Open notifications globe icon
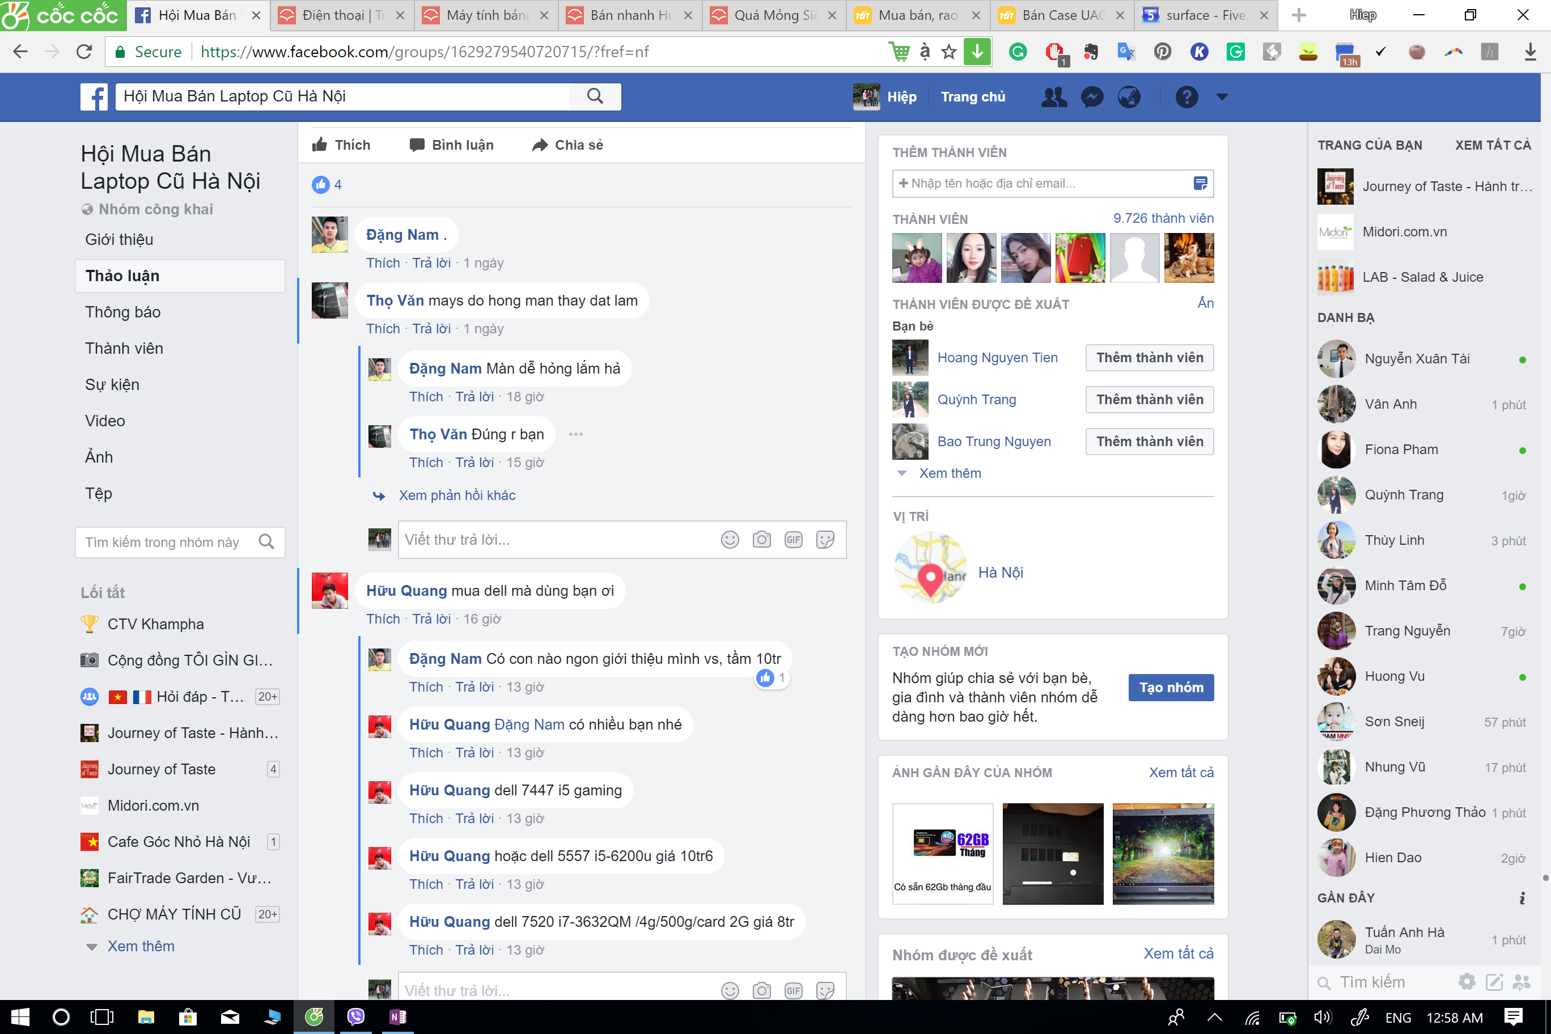 tap(1129, 97)
